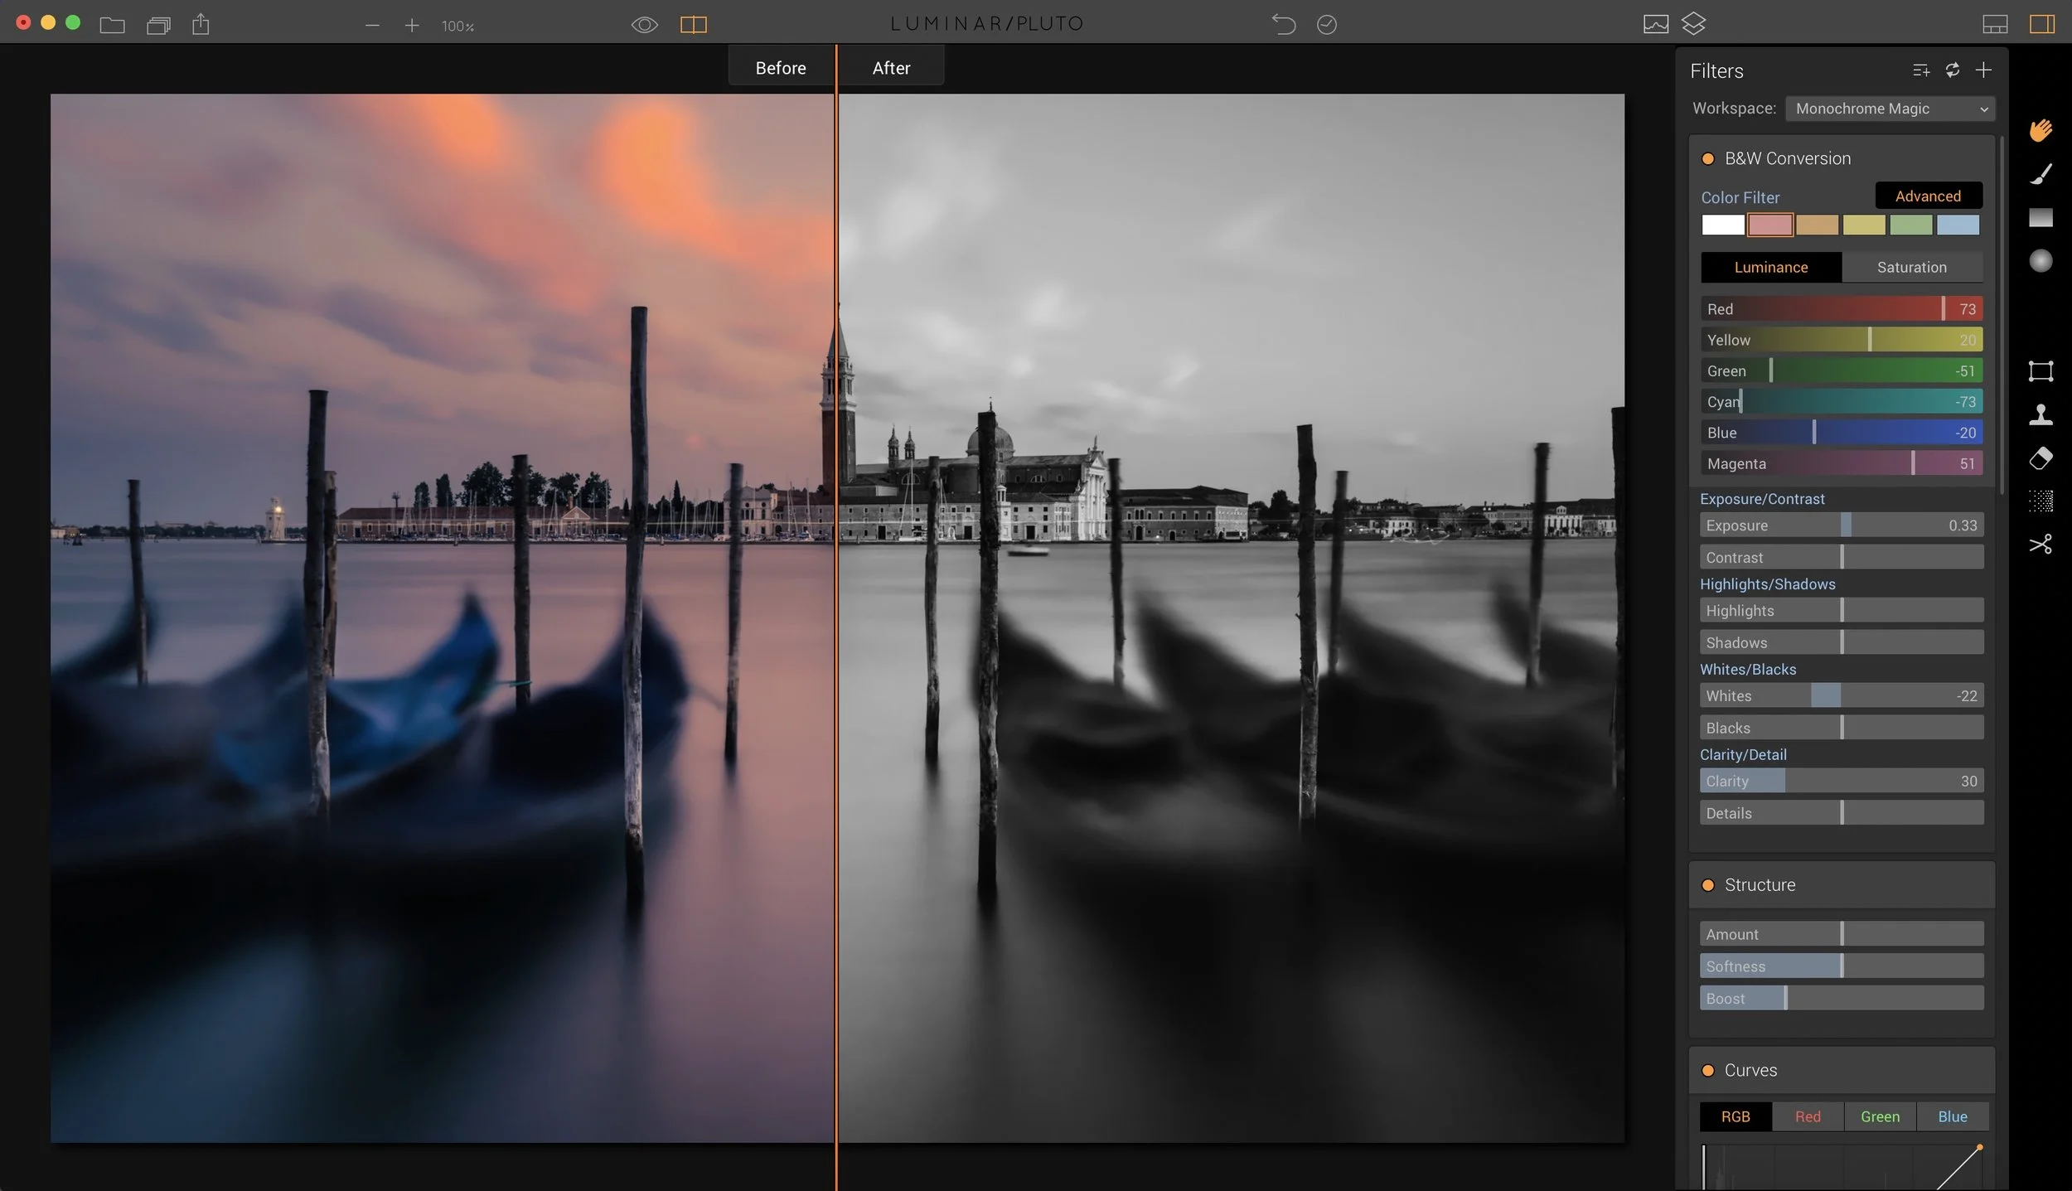
Task: Toggle the Curves filter on/off
Action: (1708, 1071)
